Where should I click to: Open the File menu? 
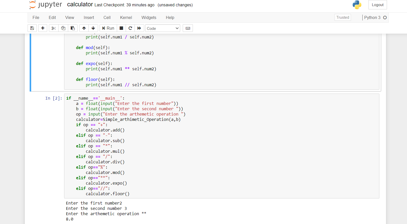36,17
